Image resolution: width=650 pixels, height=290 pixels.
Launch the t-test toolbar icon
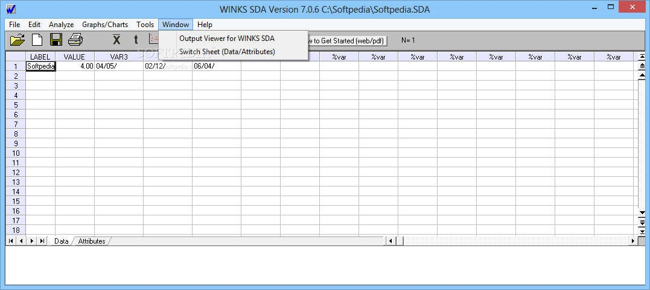136,40
